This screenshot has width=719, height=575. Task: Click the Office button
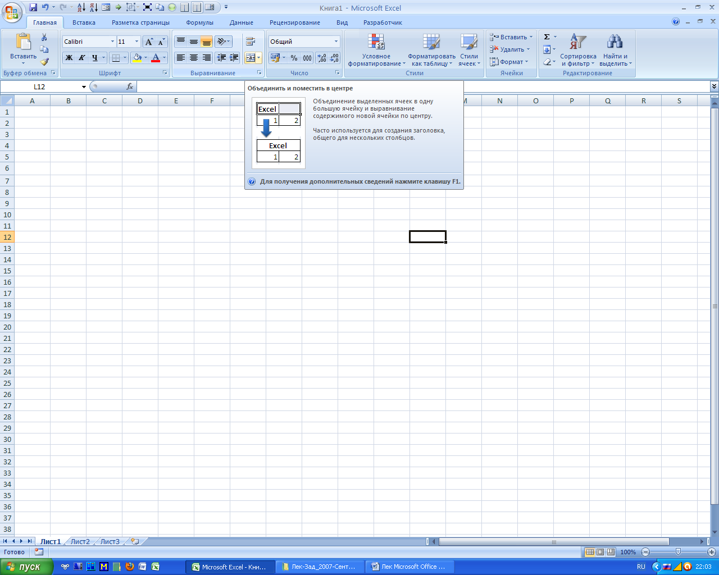click(12, 11)
